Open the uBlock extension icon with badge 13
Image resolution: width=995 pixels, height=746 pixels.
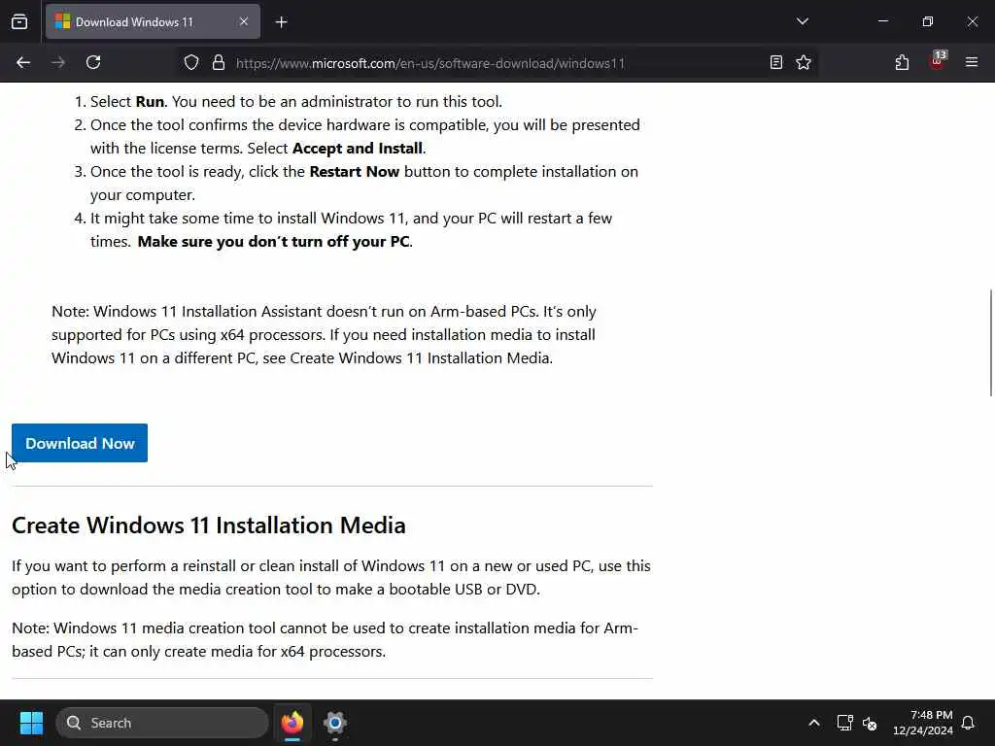pyautogui.click(x=937, y=61)
